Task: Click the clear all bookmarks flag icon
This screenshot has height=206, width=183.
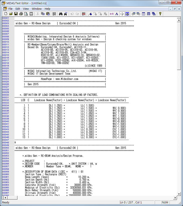Action: 105,14
